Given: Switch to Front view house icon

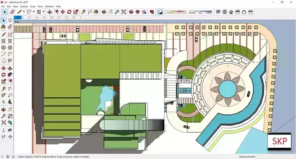Looking at the screenshot, I should [231, 12].
